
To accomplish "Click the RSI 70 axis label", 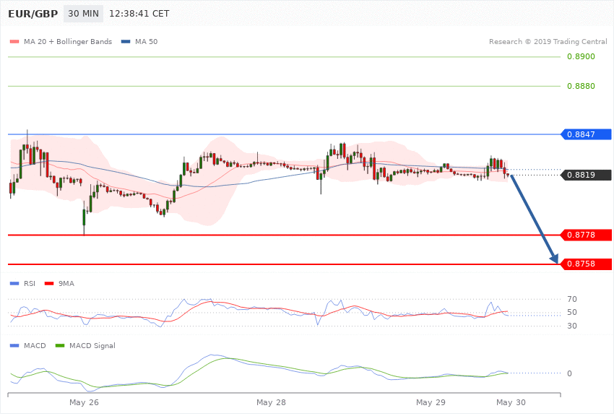I will (571, 299).
